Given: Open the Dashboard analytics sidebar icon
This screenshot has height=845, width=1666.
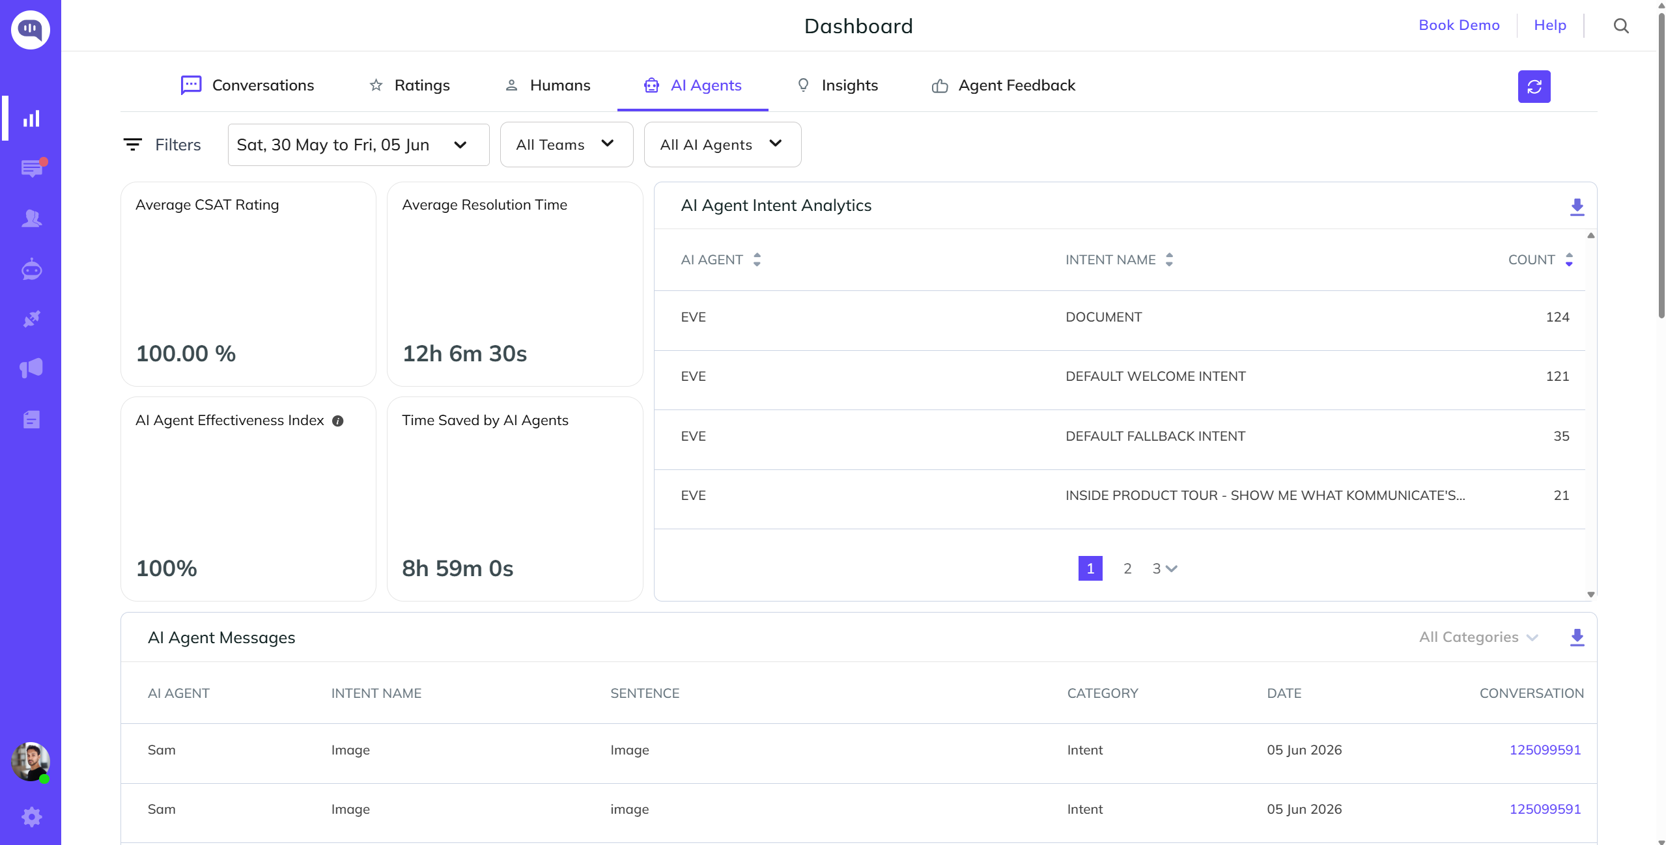Looking at the screenshot, I should pyautogui.click(x=31, y=118).
